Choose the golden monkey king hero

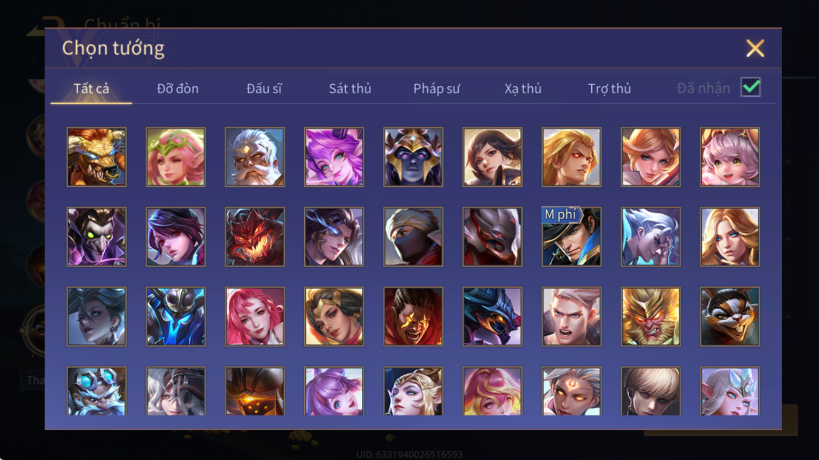tap(650, 316)
